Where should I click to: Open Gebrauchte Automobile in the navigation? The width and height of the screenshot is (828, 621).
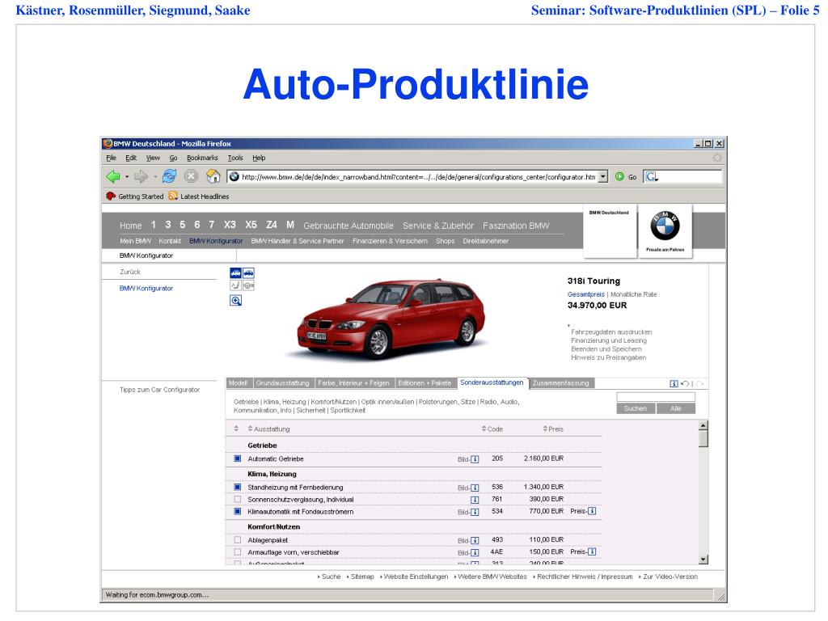pos(349,226)
